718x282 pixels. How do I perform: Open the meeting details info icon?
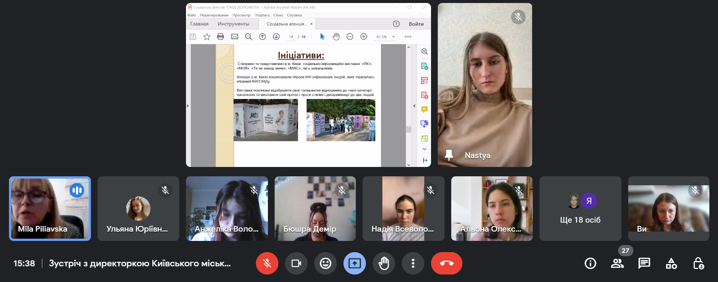(x=590, y=263)
